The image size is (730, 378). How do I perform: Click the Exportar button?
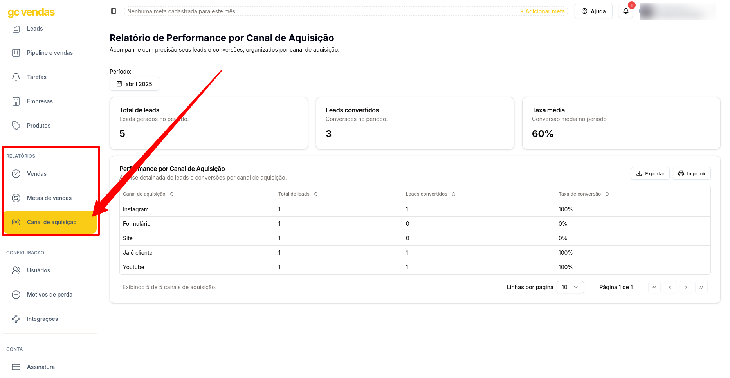[x=650, y=173]
